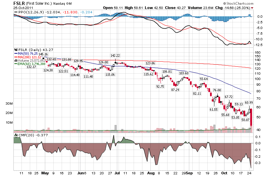Click the High 58.61 value
The image size is (268, 176).
tap(134, 8)
